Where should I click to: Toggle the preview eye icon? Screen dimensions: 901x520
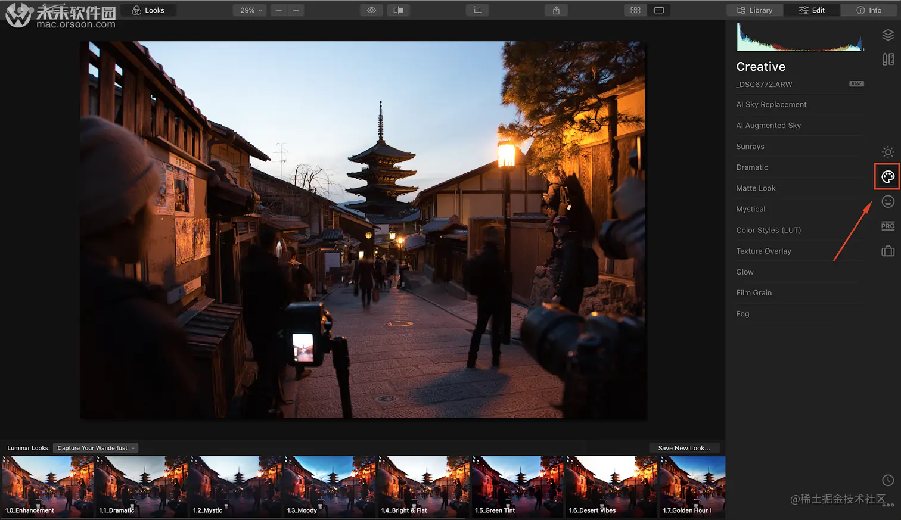371,10
